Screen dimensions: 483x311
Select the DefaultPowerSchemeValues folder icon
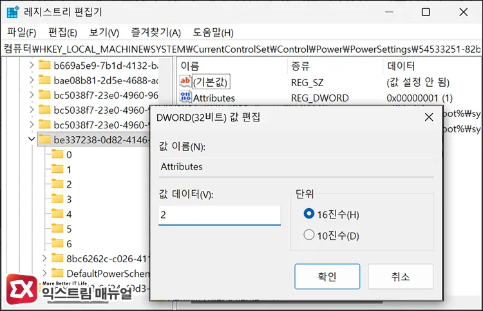click(x=57, y=273)
